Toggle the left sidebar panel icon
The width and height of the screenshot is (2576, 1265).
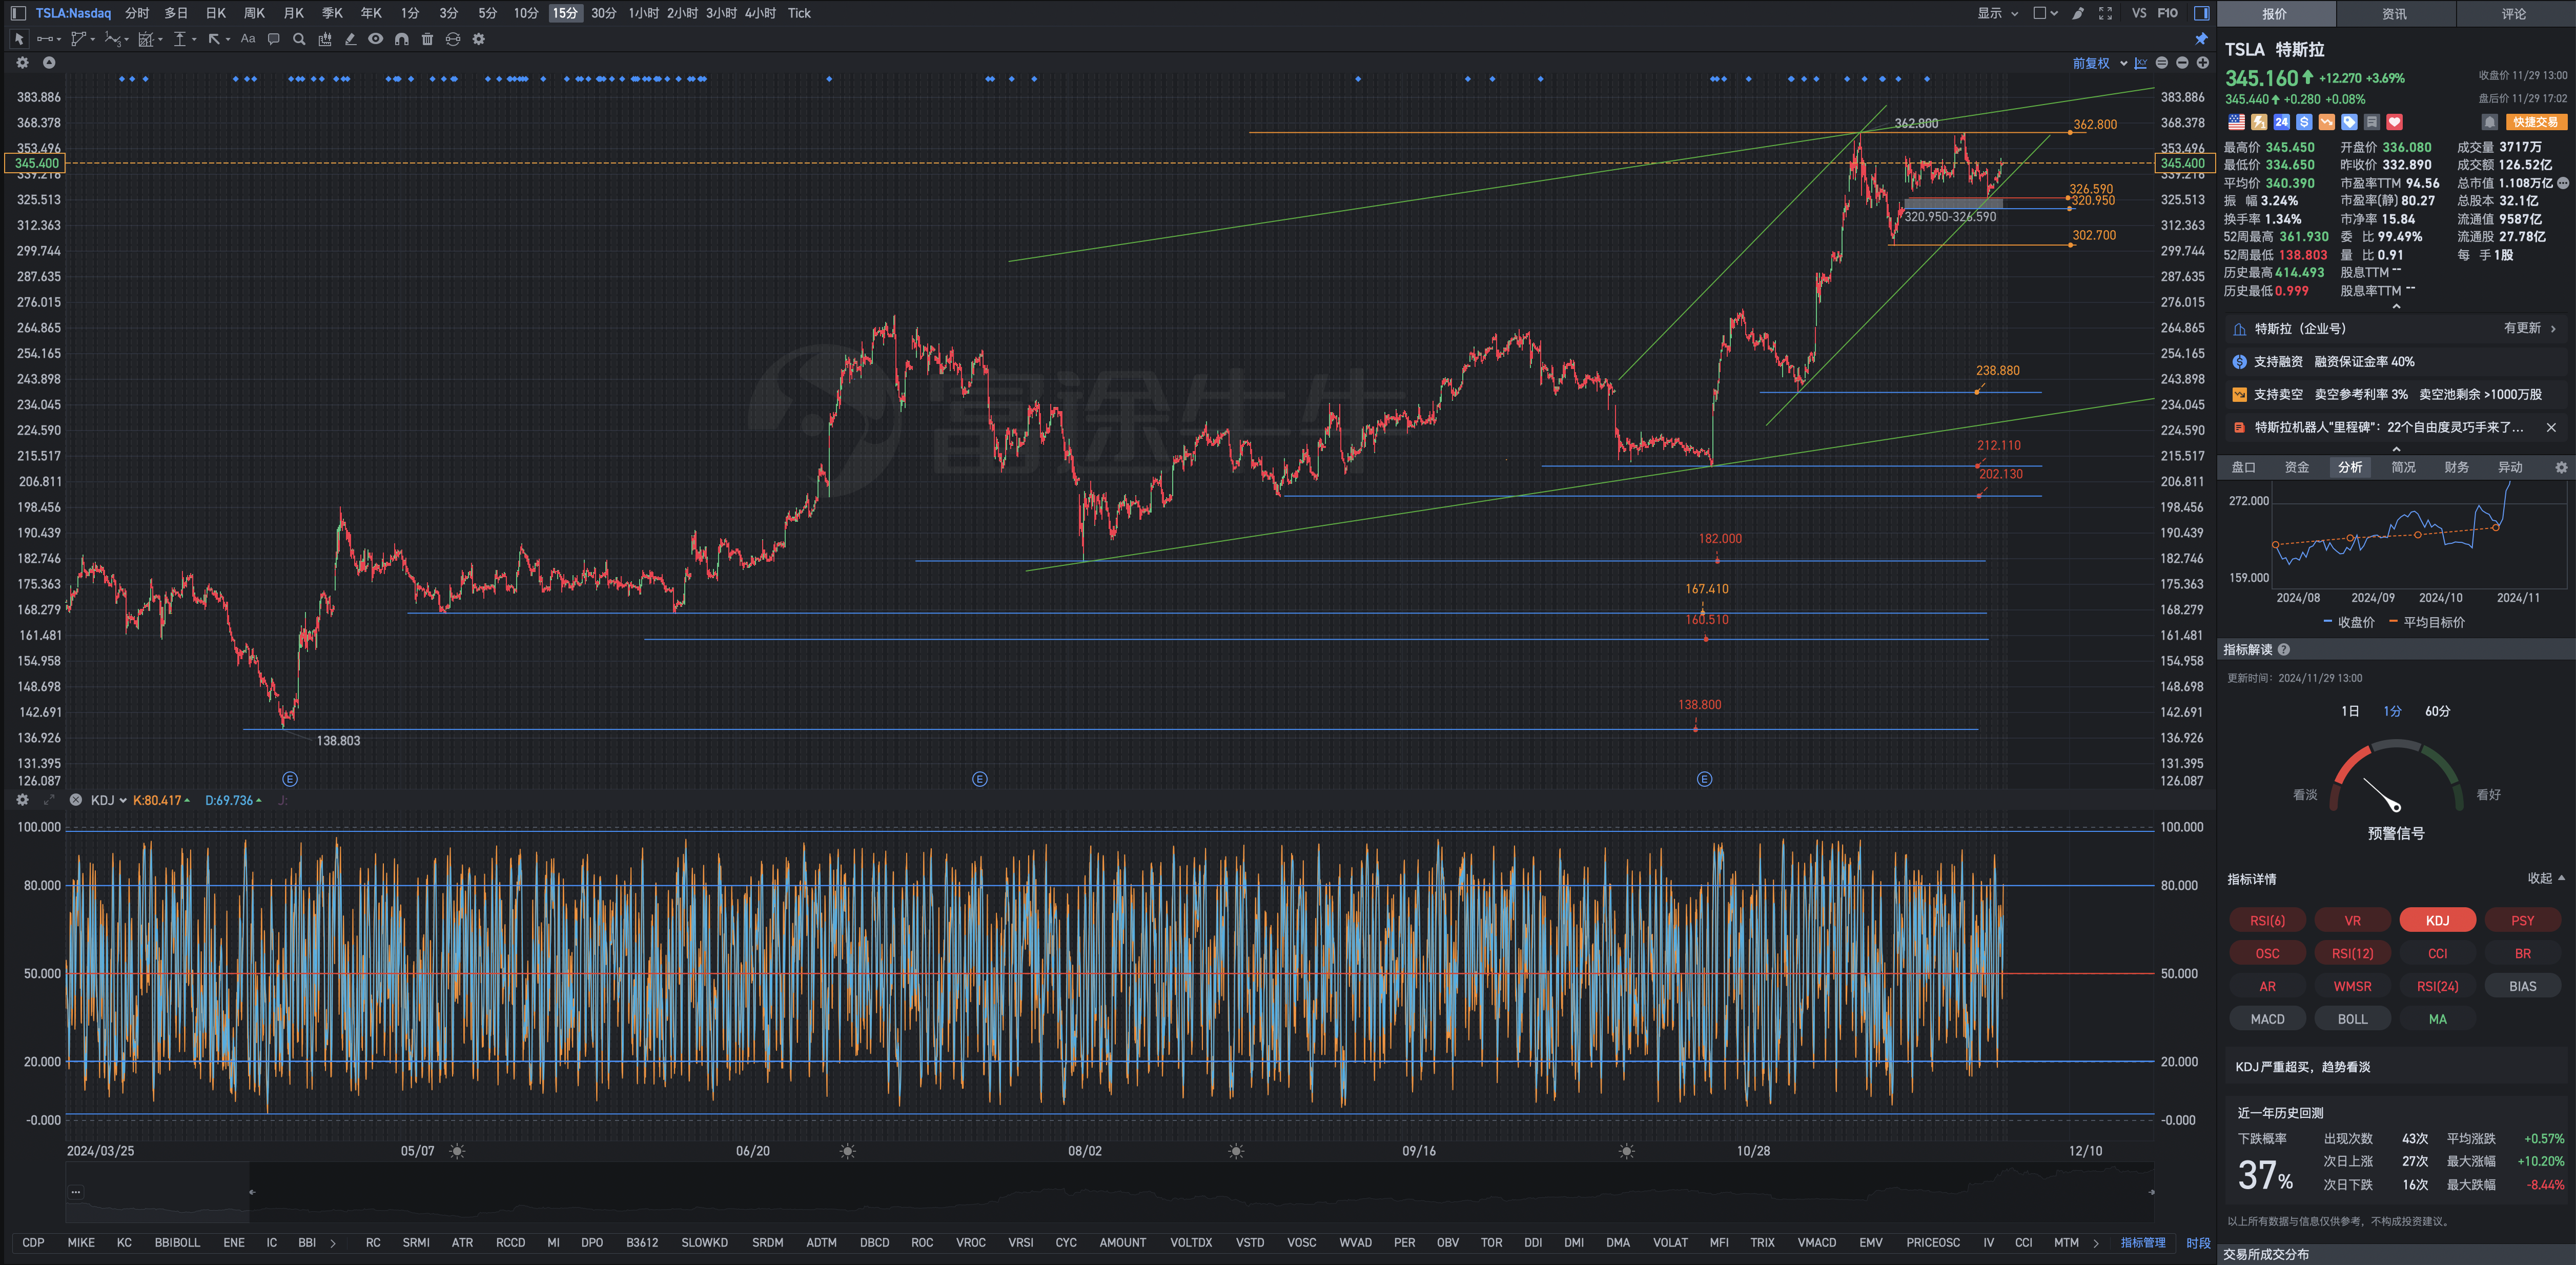[18, 13]
